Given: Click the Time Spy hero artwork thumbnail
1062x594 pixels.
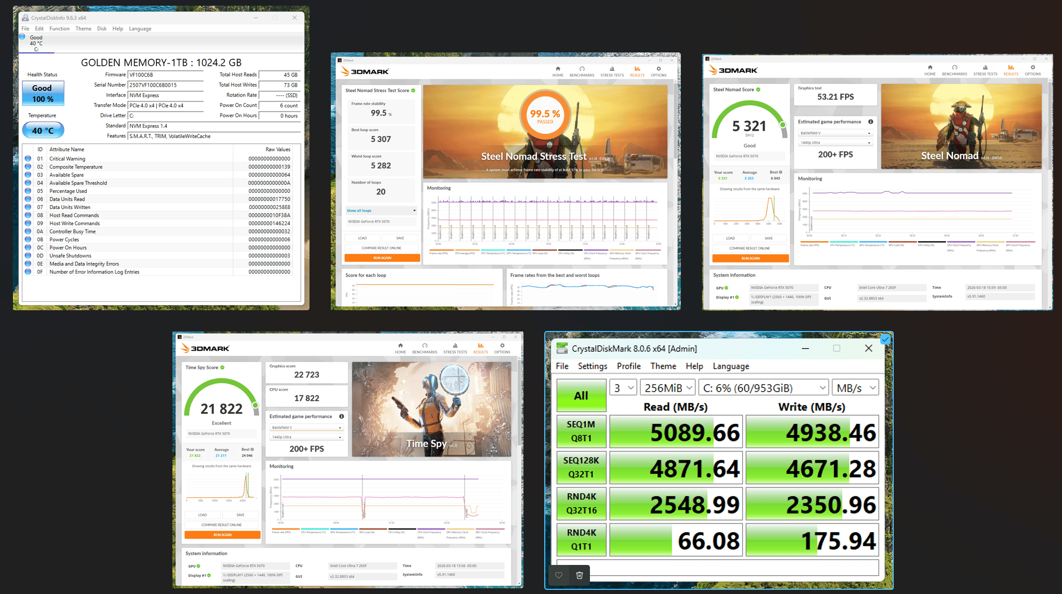Looking at the screenshot, I should [432, 409].
